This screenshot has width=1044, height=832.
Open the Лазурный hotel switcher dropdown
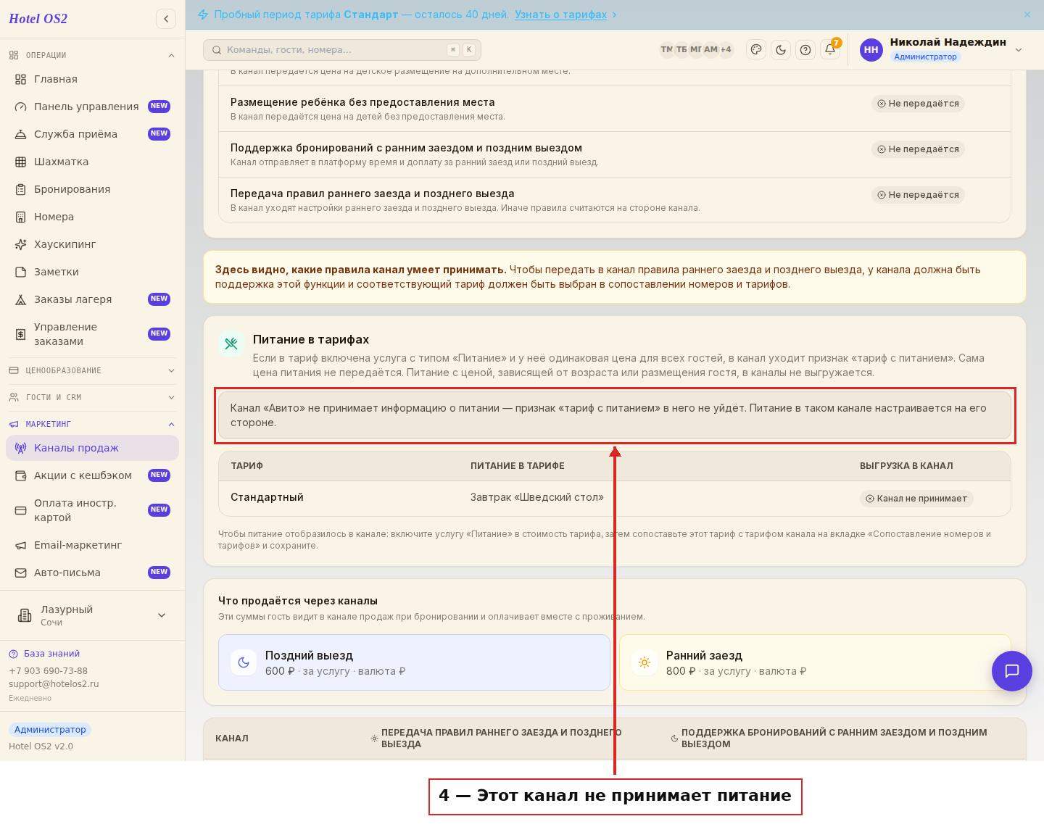coord(92,615)
